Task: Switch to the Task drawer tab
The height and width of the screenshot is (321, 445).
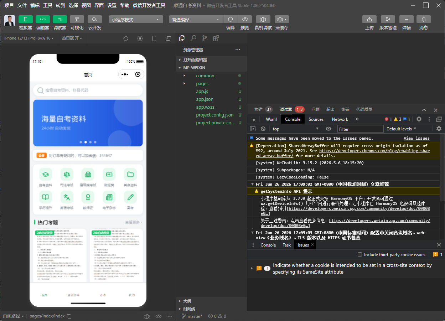Action: (287, 245)
